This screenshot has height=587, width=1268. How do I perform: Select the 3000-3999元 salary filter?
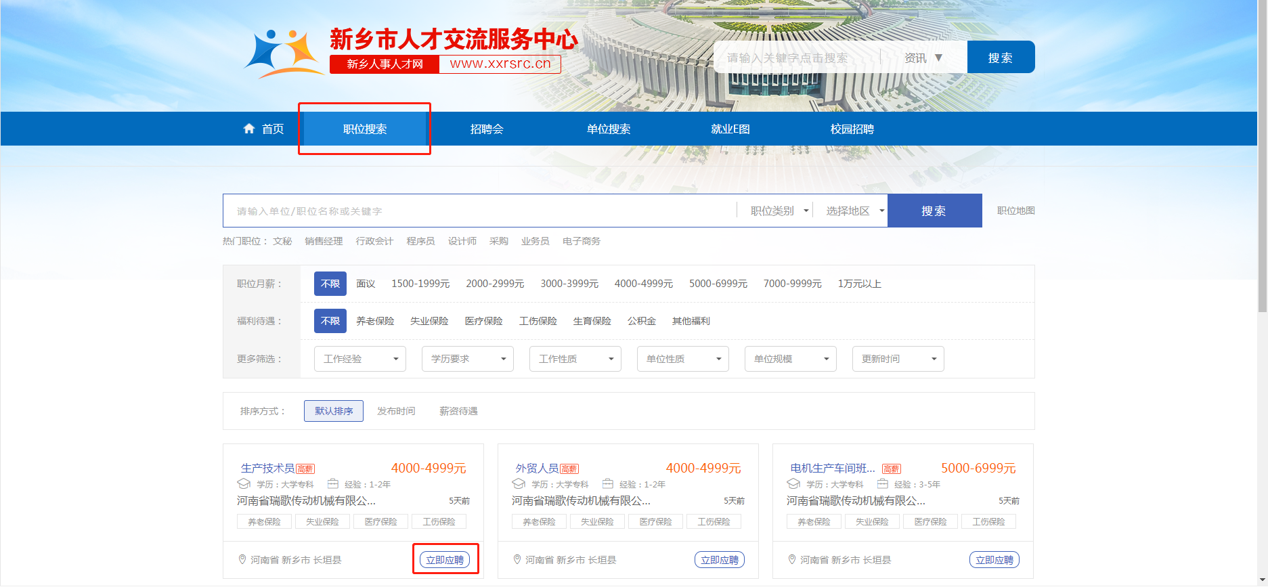point(569,284)
